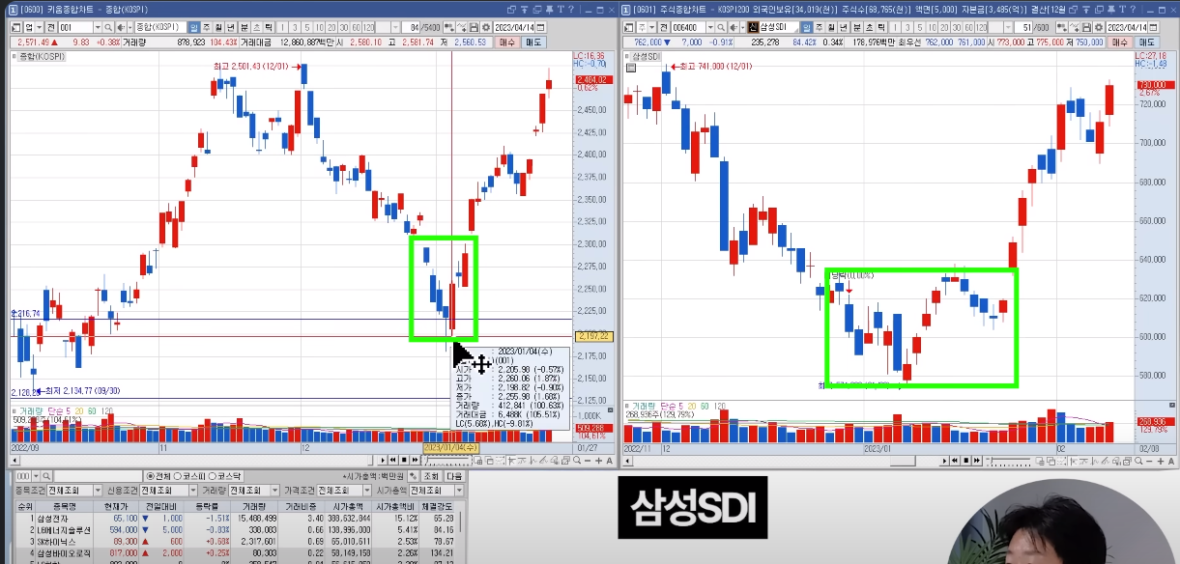The width and height of the screenshot is (1180, 564).
Task: Rewind the KOSPI chart replay
Action: point(393,460)
